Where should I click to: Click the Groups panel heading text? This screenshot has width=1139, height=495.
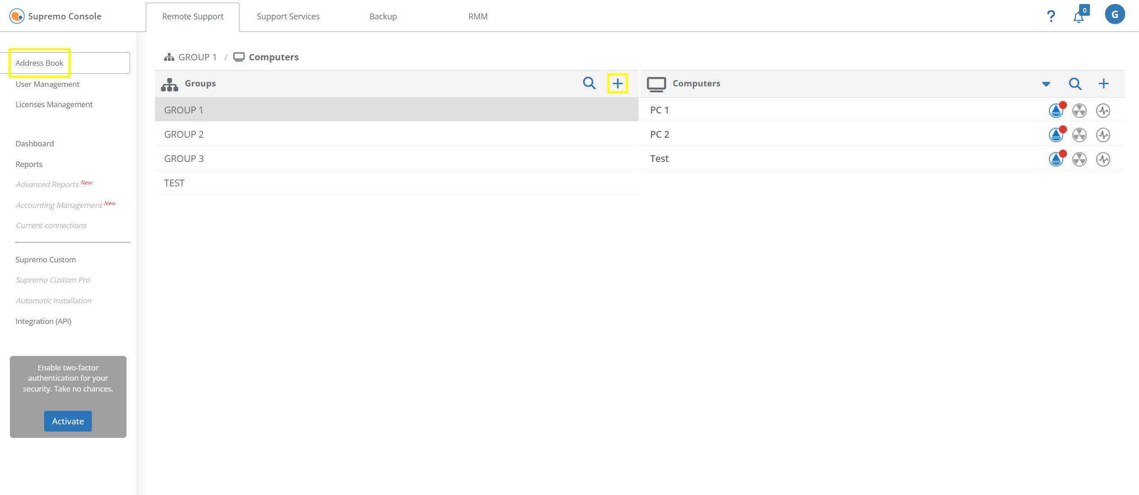200,84
